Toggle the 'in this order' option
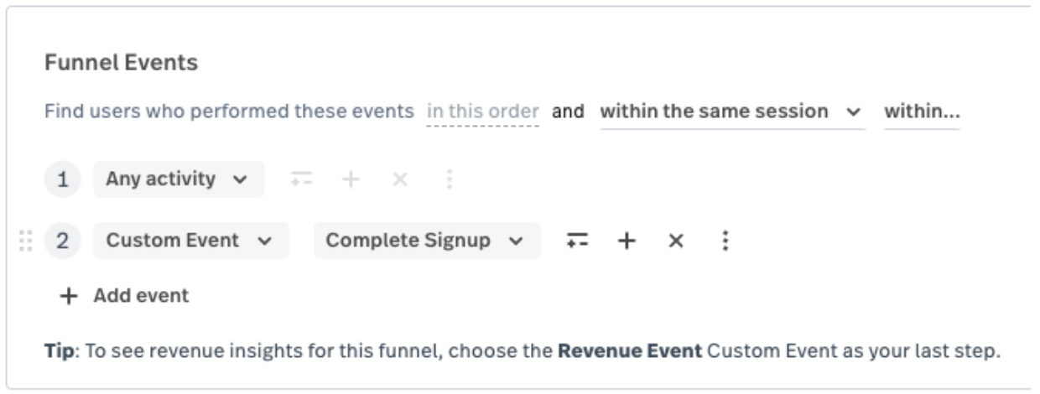The height and width of the screenshot is (394, 1040). [482, 111]
